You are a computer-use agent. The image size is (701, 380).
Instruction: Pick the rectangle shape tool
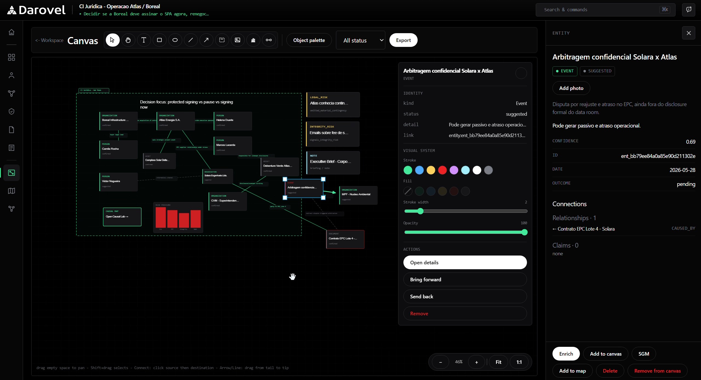[x=159, y=40]
